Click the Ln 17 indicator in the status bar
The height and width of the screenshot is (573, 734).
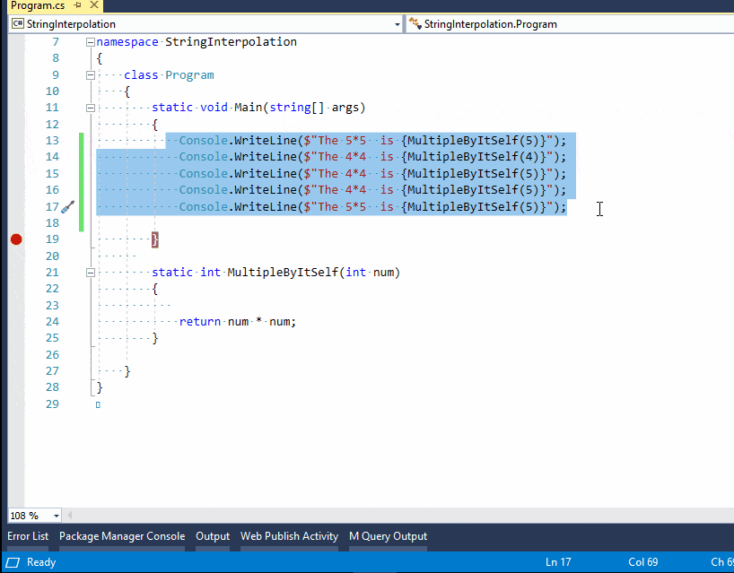(x=557, y=561)
